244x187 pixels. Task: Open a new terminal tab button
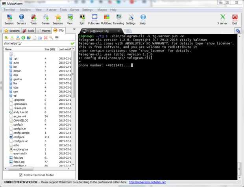(x=128, y=31)
